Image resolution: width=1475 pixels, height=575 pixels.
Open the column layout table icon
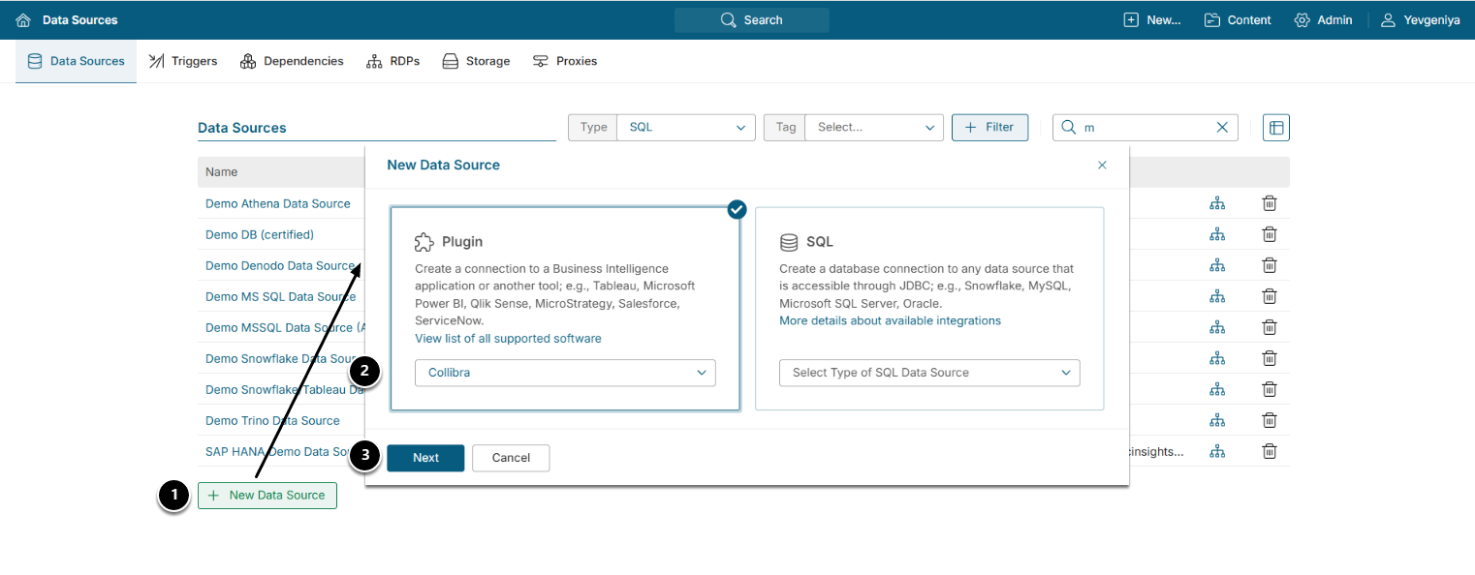[x=1276, y=128]
